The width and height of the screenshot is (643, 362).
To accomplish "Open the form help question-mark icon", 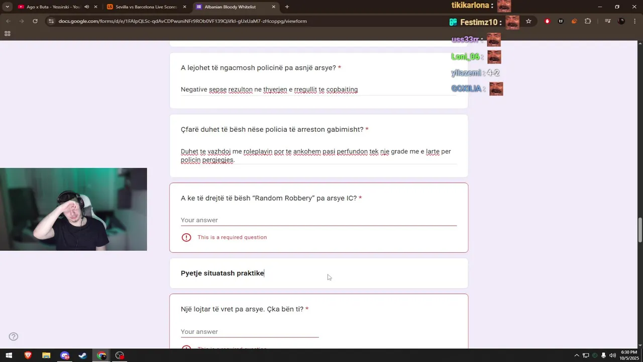I will (14, 336).
